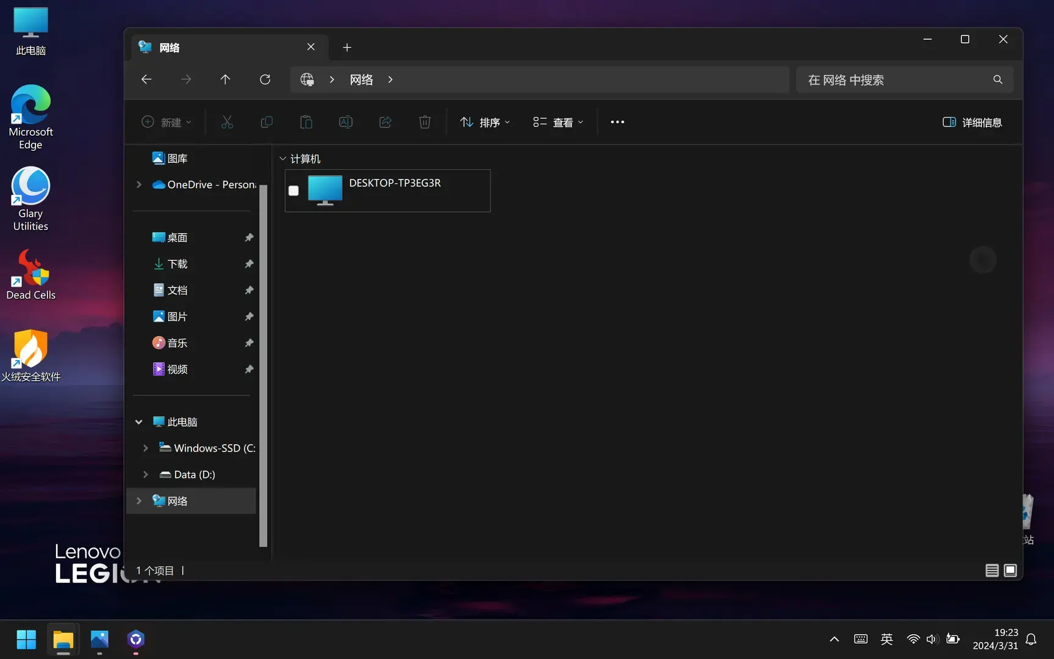Tick the checkbox beside DESKTOP-TP3EG3R
1054x659 pixels.
293,190
